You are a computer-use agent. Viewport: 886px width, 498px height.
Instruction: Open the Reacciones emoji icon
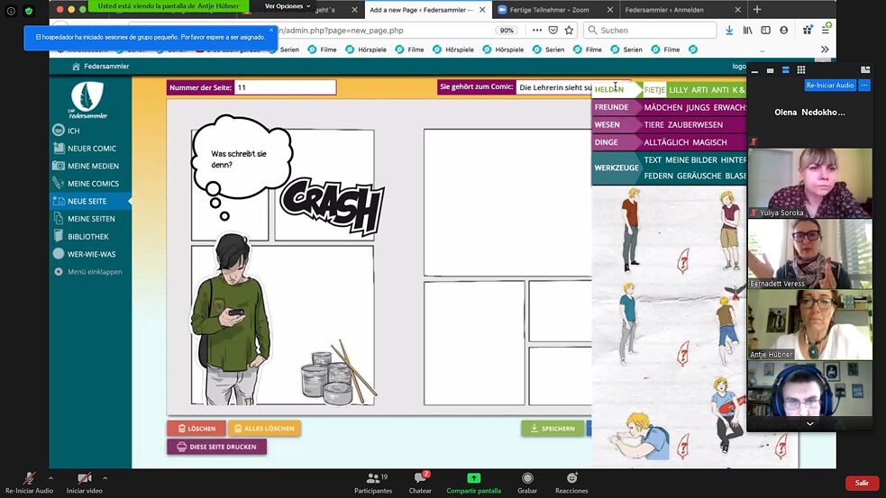tap(571, 478)
